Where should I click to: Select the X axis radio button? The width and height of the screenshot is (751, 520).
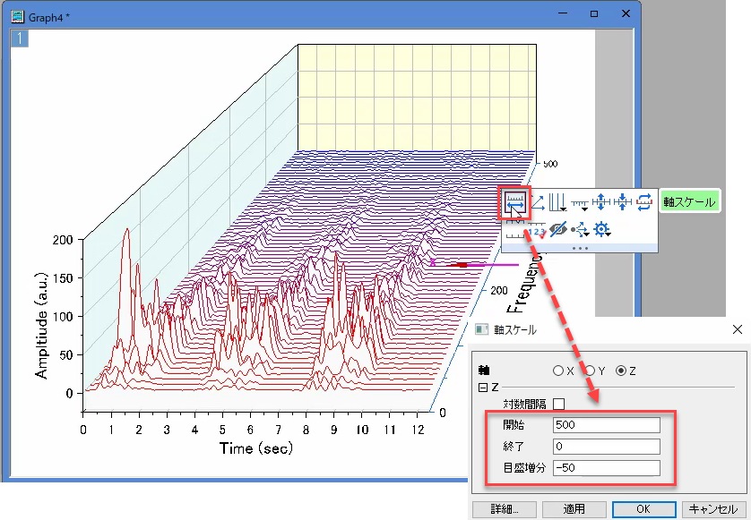click(x=558, y=371)
